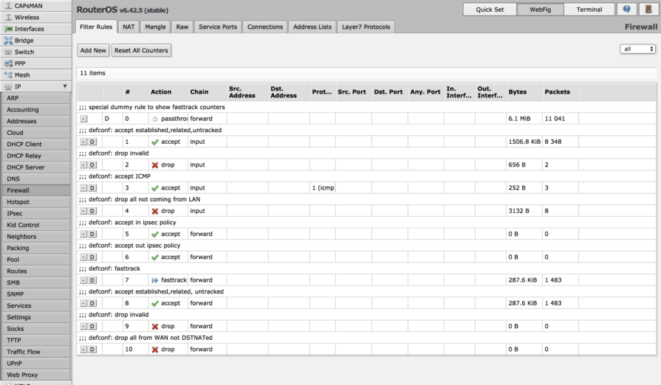Open the Connections tab
The image size is (661, 385).
pyautogui.click(x=265, y=26)
